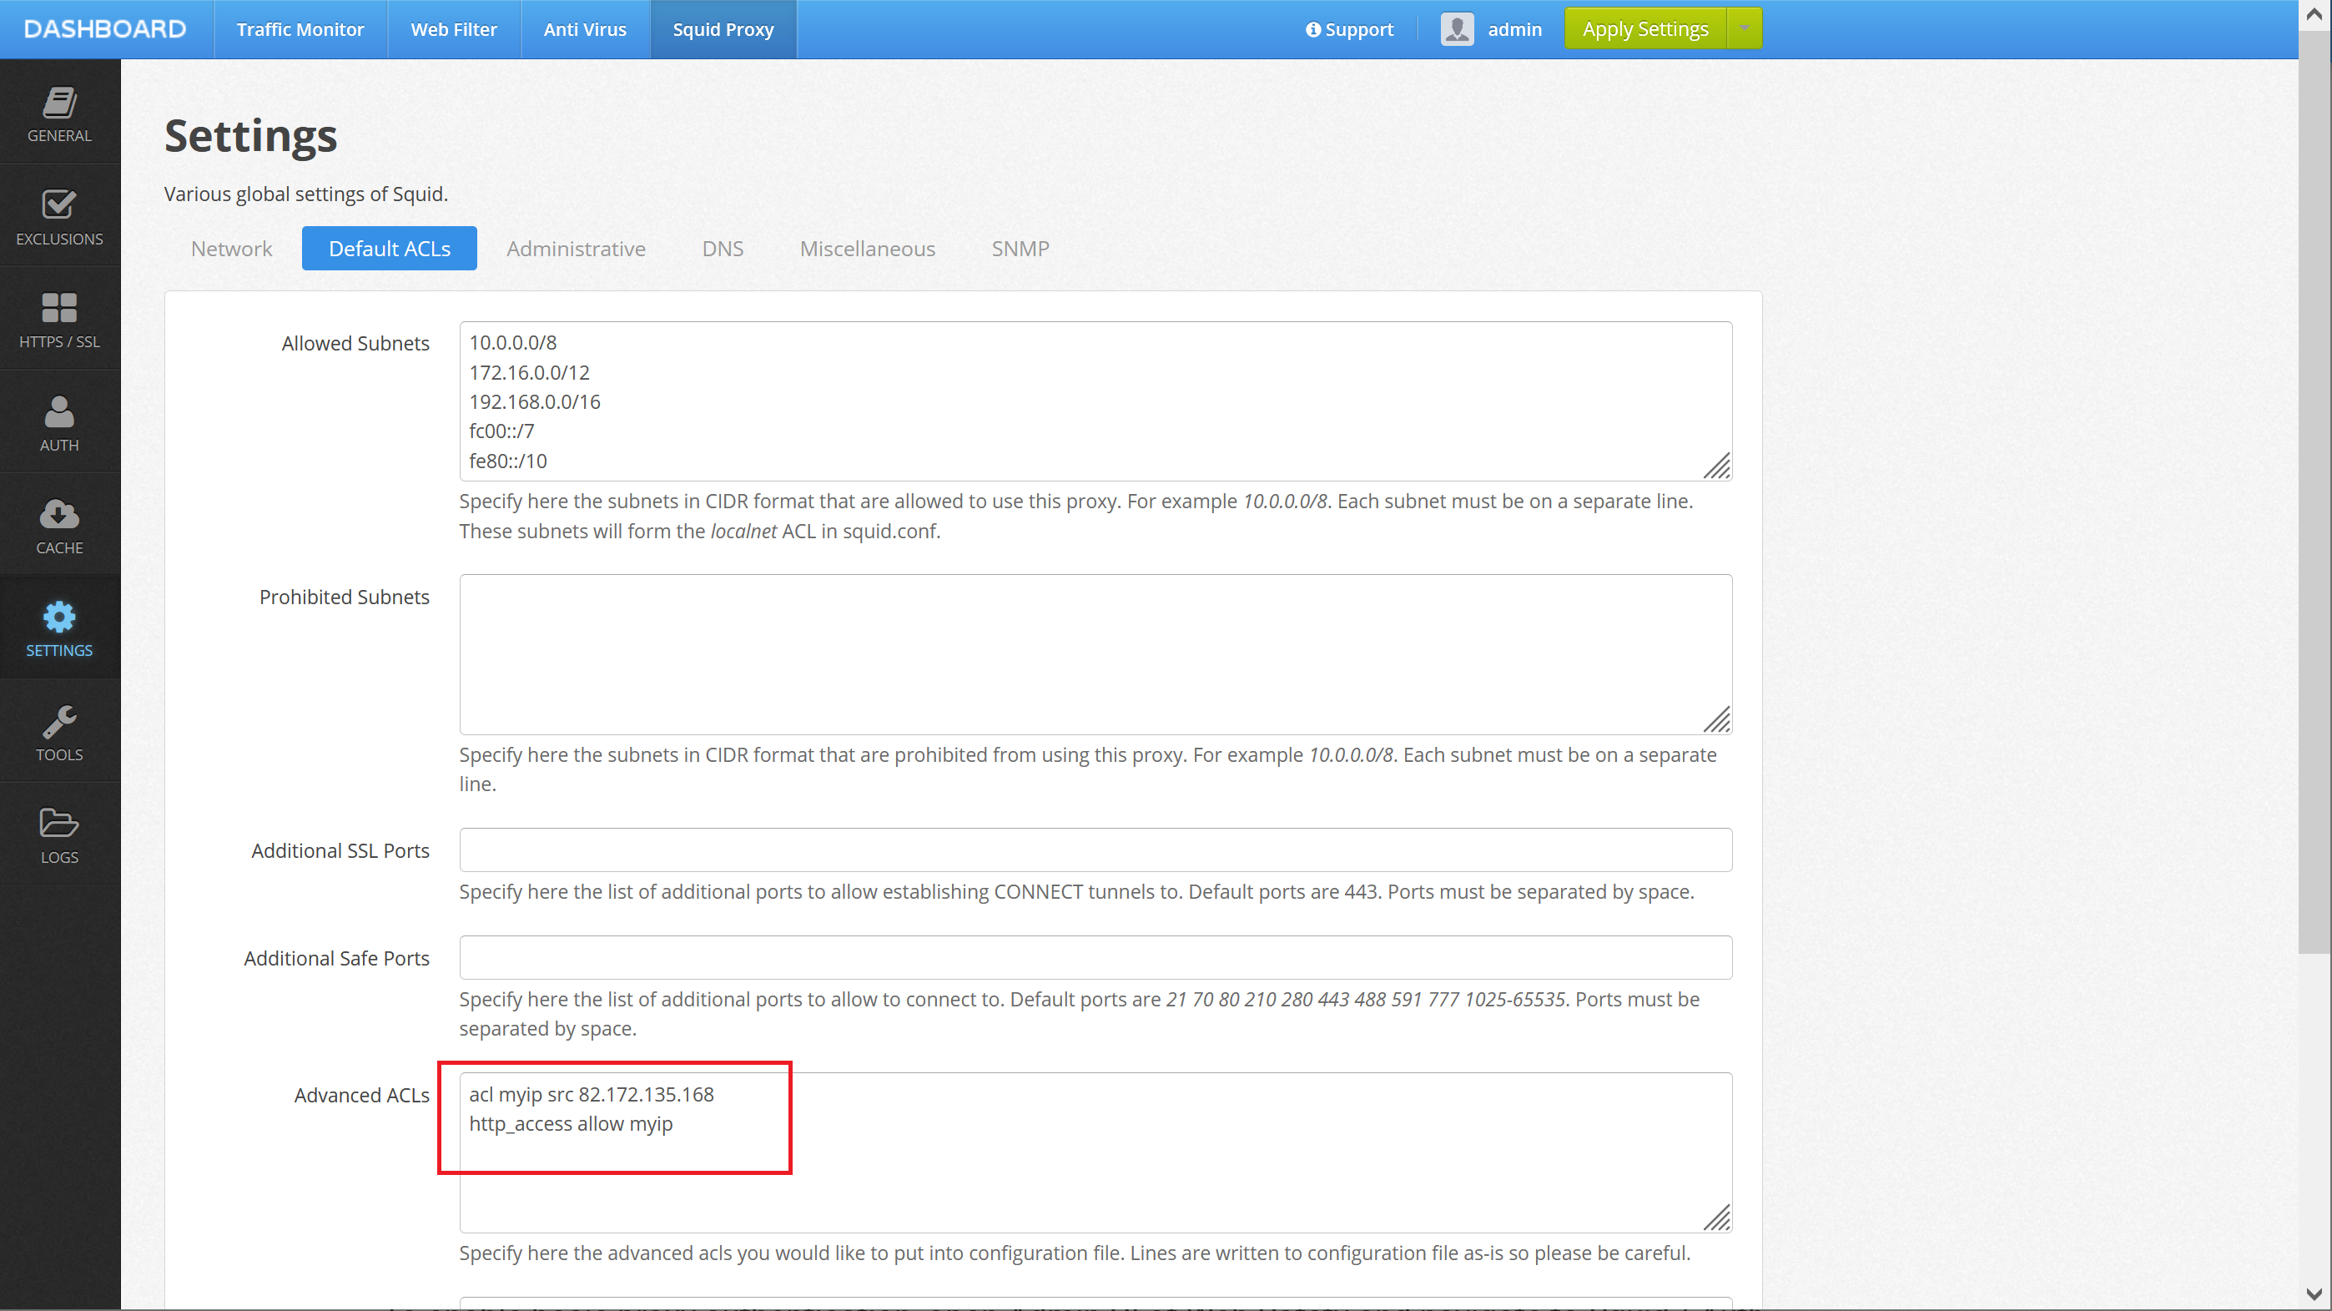Screen dimensions: 2332x1311
Task: Expand the Apply Settings dropdown arrow
Action: click(1745, 28)
